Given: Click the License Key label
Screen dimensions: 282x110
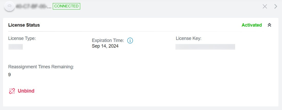Looking at the screenshot, I should click(189, 38).
